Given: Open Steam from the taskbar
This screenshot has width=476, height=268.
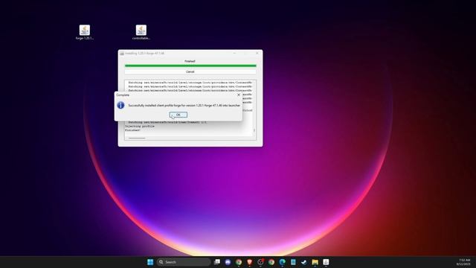Looking at the screenshot, I should (304, 262).
